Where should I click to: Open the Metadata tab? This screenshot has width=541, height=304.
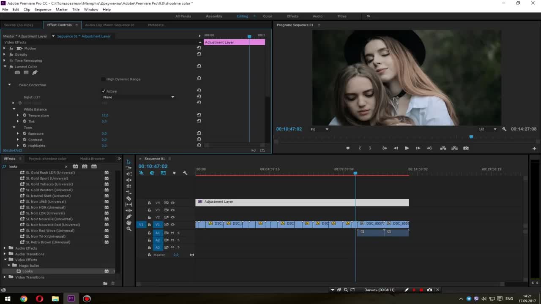tap(156, 25)
